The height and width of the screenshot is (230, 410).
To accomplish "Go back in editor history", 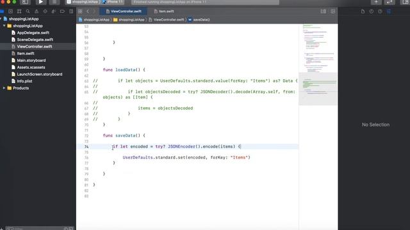I will 88,11.
